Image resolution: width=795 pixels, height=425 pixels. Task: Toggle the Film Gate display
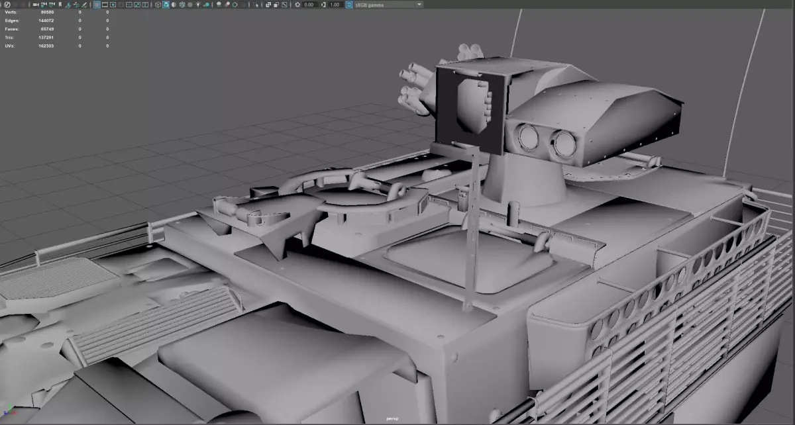tap(105, 4)
